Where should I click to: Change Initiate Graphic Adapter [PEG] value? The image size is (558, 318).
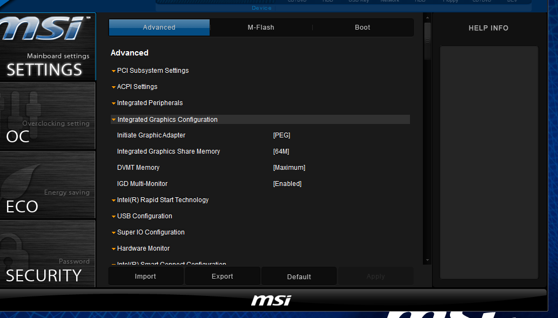coord(281,135)
